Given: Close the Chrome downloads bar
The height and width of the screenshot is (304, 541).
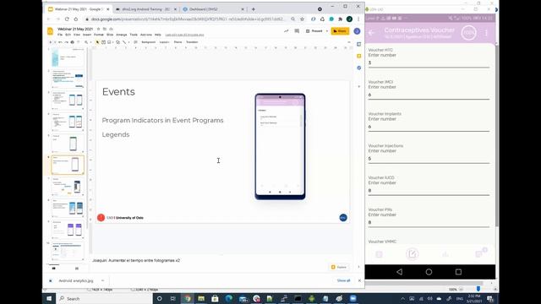Looking at the screenshot, I should pyautogui.click(x=359, y=280).
